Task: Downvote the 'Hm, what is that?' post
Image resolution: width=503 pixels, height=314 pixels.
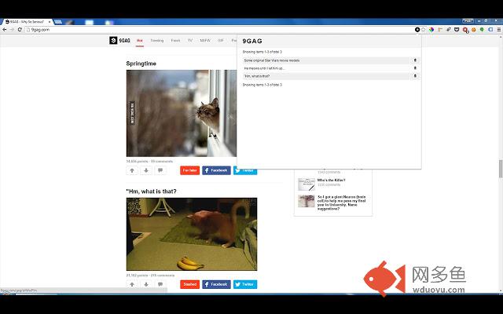Action: point(146,284)
